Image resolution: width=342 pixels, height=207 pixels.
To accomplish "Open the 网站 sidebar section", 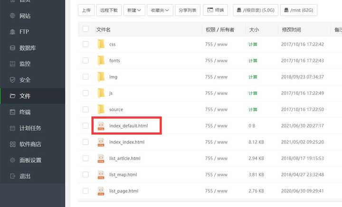I will [x=32, y=16].
